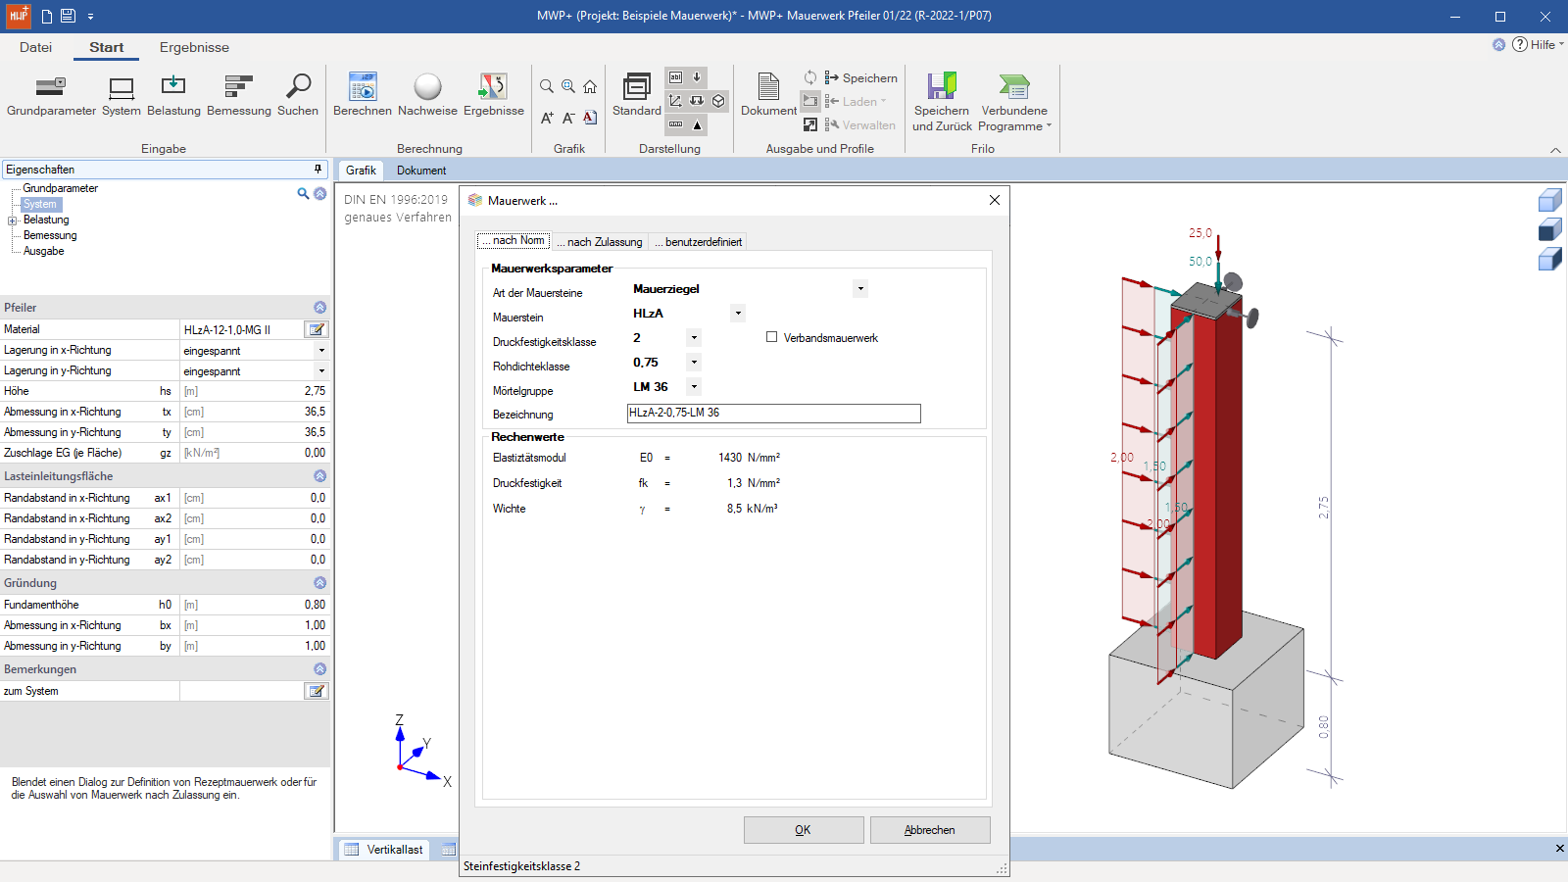This screenshot has height=882, width=1568.
Task: Click the Material edit button
Action: (316, 329)
